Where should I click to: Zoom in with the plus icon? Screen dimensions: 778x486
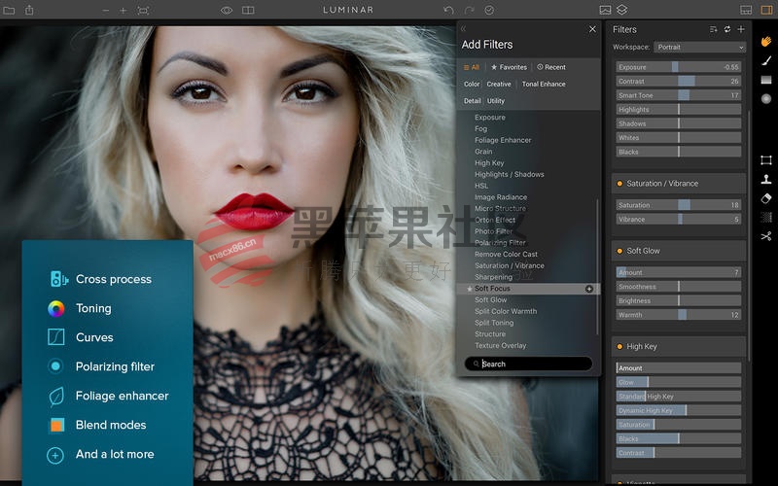(124, 11)
